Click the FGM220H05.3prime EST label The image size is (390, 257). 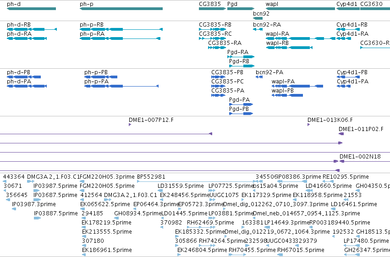(x=107, y=177)
